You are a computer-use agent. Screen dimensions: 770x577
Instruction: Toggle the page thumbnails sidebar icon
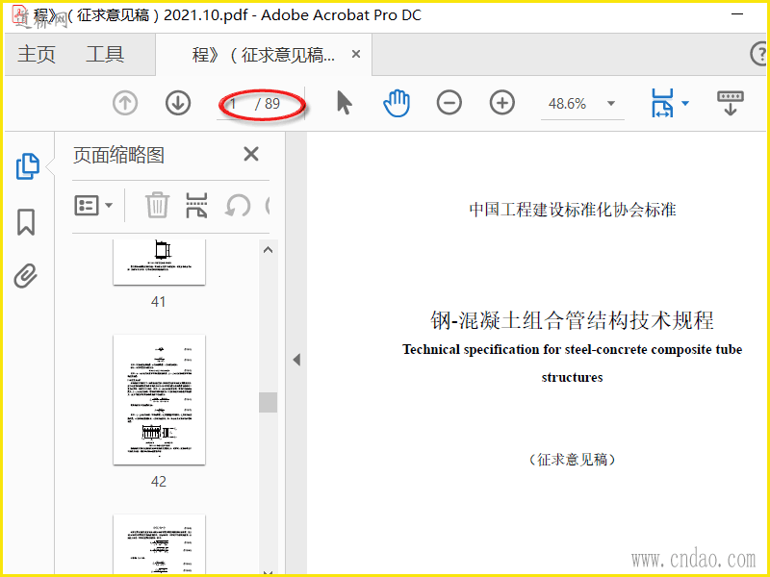coord(28,166)
